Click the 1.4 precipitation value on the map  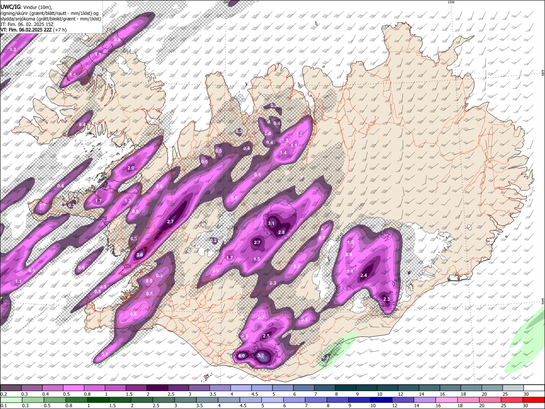coord(284,153)
